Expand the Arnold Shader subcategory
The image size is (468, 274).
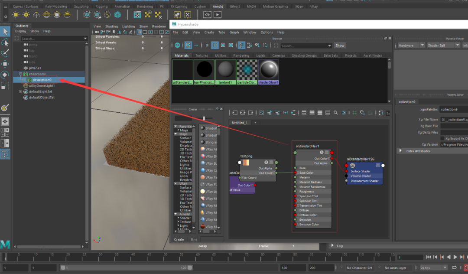(x=178, y=218)
